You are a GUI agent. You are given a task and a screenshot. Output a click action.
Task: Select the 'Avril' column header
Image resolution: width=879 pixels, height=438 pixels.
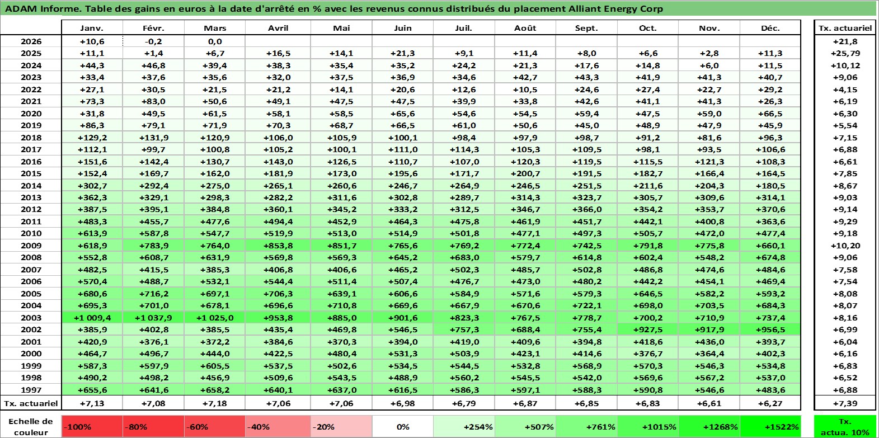278,28
